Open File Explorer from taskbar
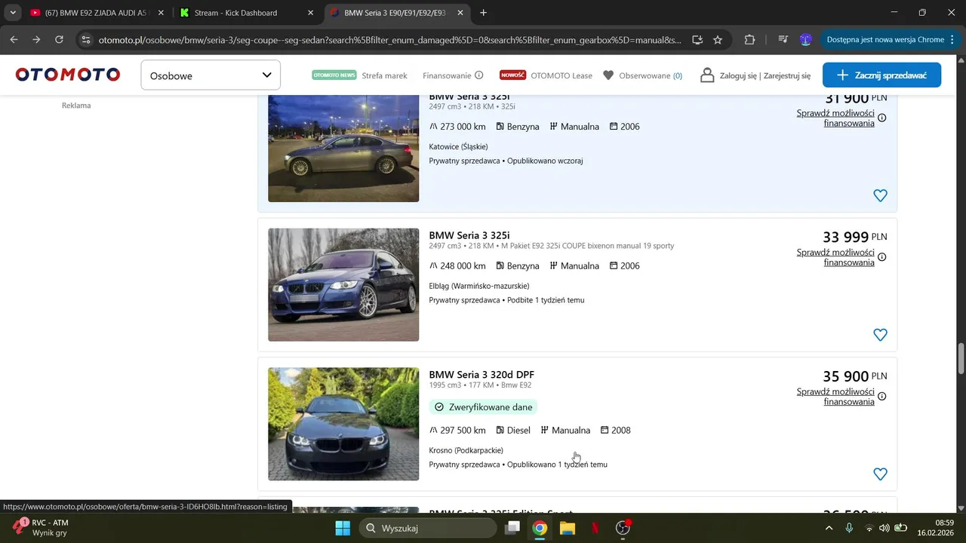Image resolution: width=966 pixels, height=543 pixels. (x=568, y=528)
